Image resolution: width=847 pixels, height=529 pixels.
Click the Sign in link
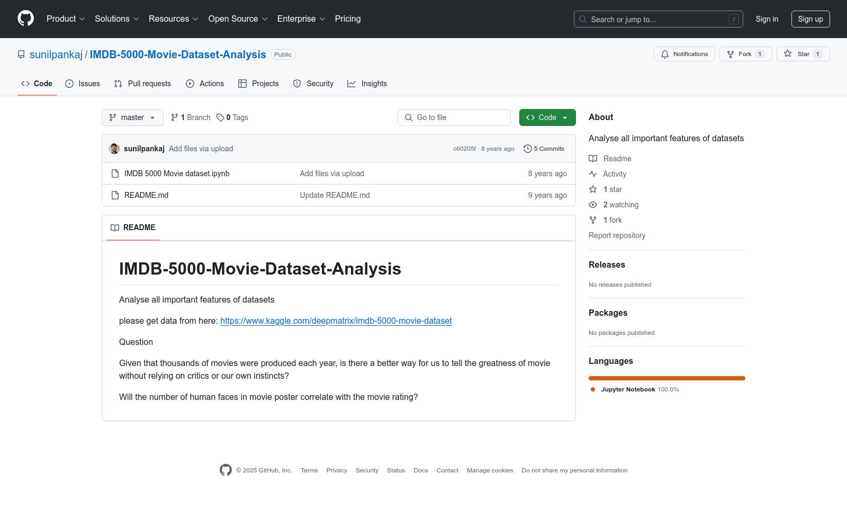pos(767,19)
